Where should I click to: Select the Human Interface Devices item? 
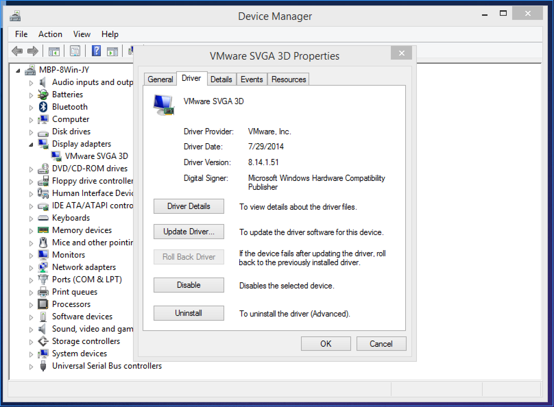point(93,193)
